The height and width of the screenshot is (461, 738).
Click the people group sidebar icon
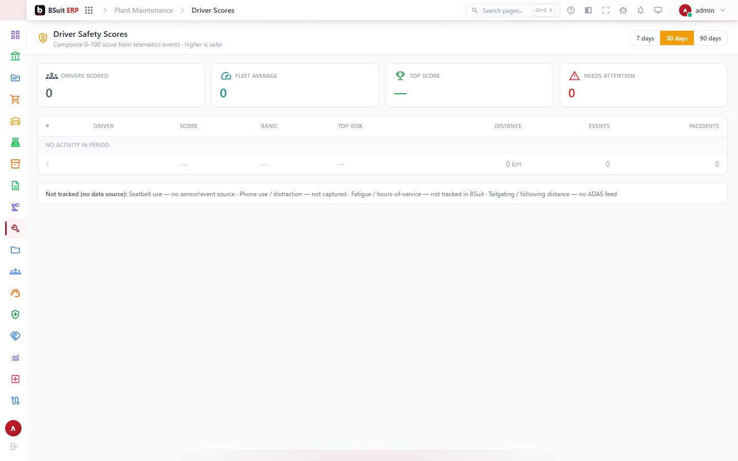point(15,271)
